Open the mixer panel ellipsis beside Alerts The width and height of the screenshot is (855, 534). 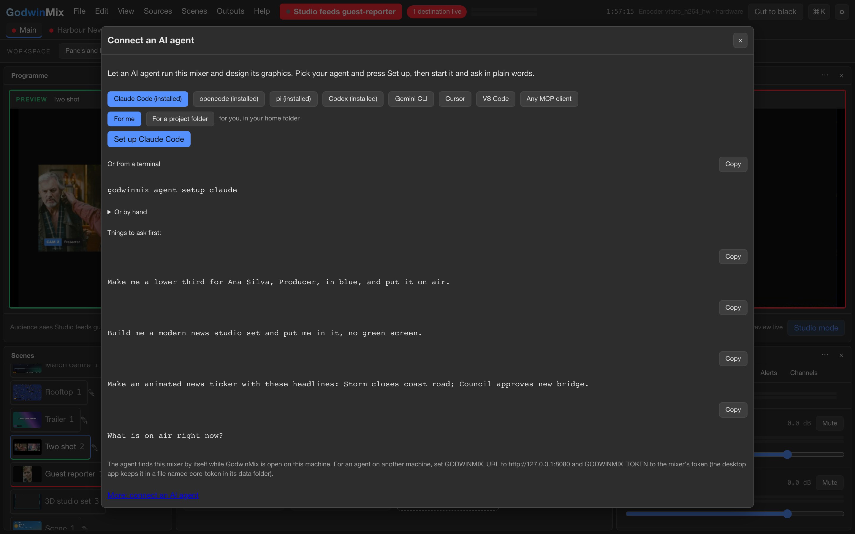(825, 355)
